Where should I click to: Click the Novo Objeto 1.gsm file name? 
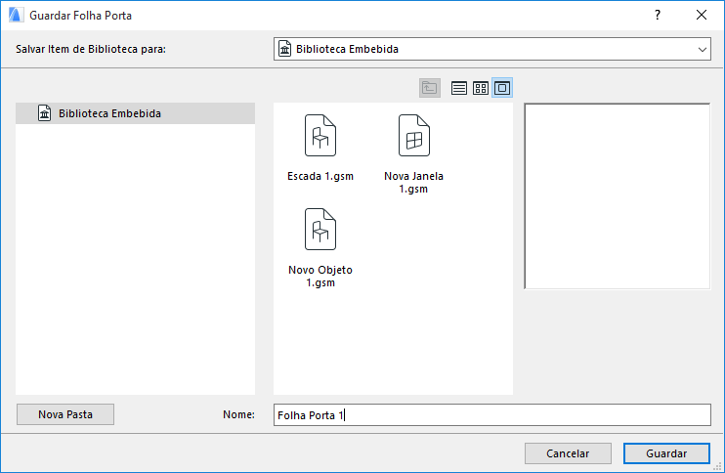coord(320,276)
